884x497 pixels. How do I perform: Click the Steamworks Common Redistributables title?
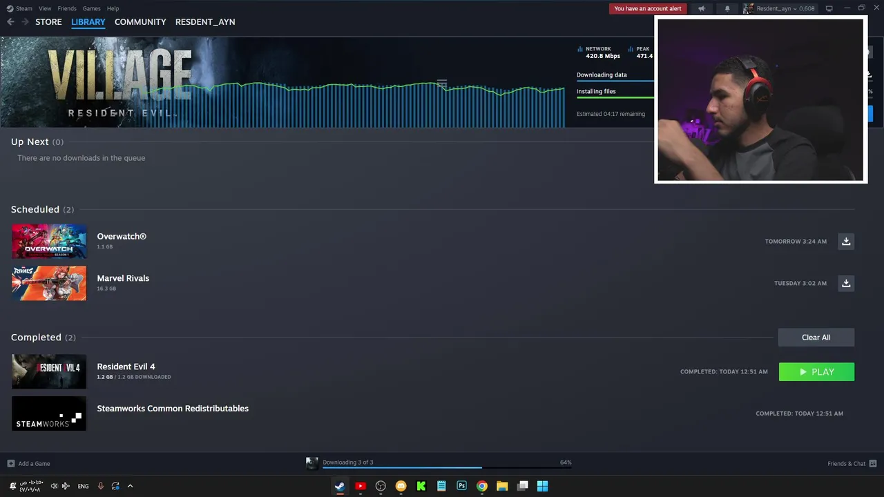click(173, 409)
